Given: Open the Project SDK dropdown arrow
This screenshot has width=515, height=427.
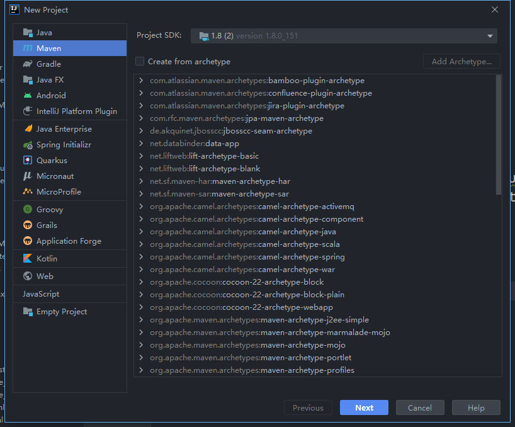Looking at the screenshot, I should 490,36.
